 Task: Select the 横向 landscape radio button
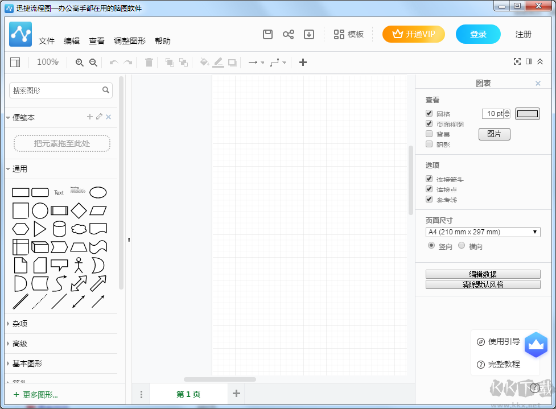pos(461,246)
